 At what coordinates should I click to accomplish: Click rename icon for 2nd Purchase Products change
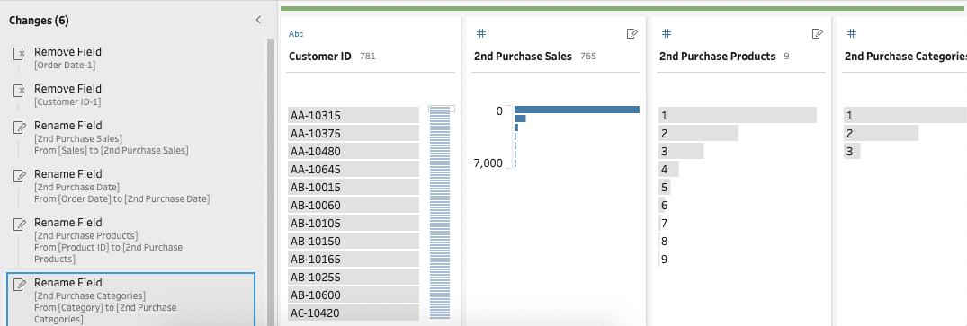pyautogui.click(x=19, y=225)
